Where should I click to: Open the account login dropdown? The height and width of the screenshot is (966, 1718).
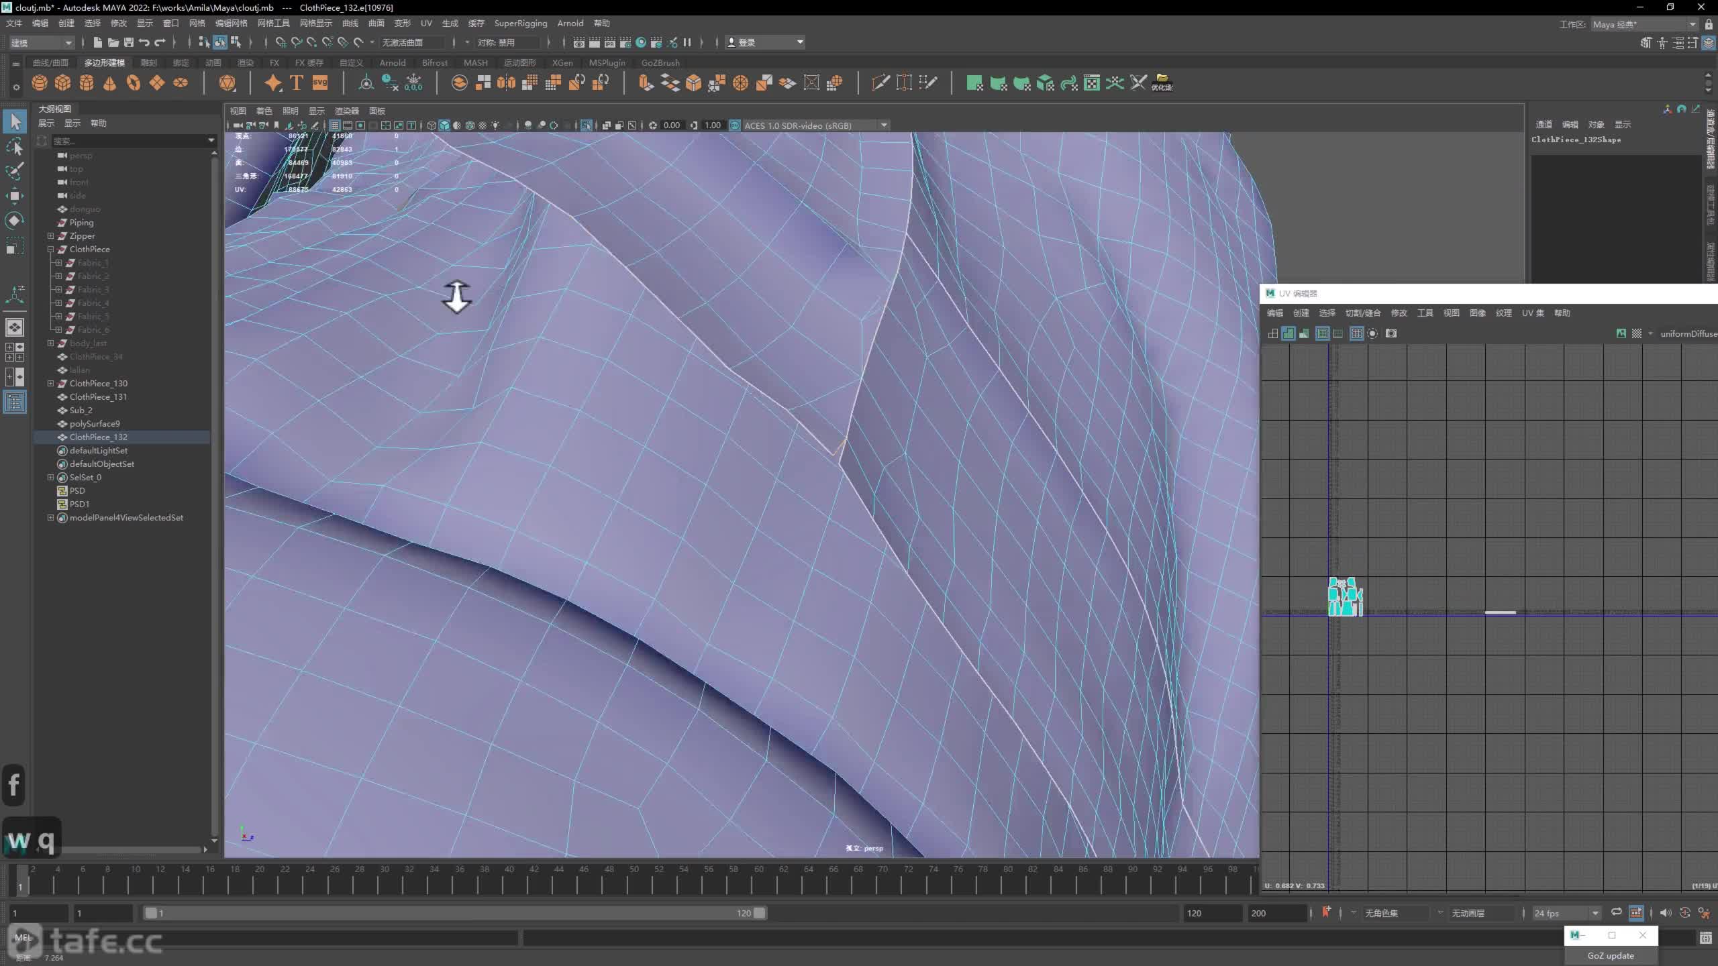[765, 42]
